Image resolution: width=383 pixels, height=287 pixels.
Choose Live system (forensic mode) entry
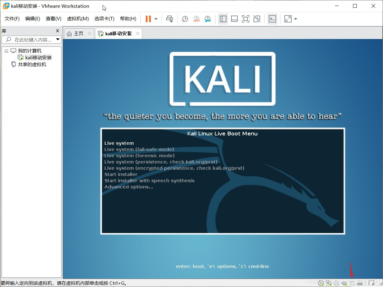click(139, 156)
